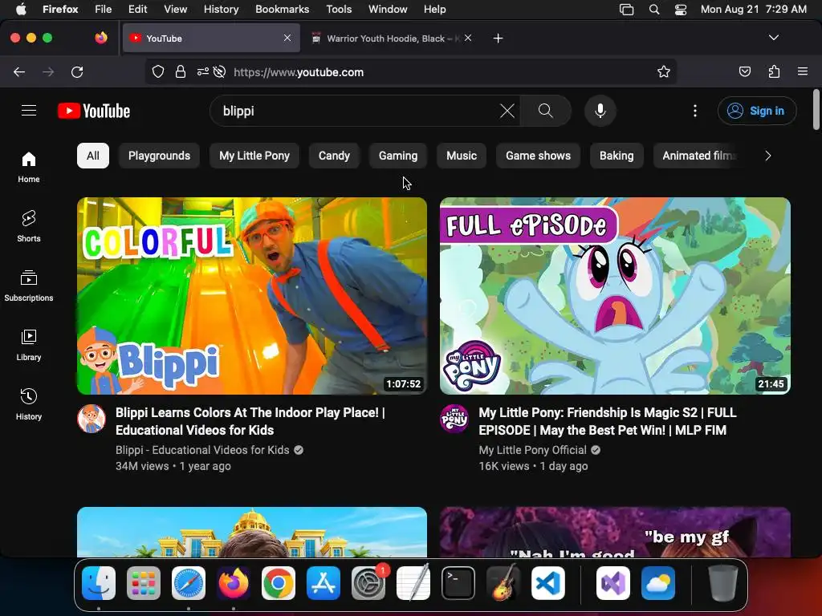This screenshot has width=822, height=616.
Task: Open Subscriptions in the sidebar
Action: 29,286
